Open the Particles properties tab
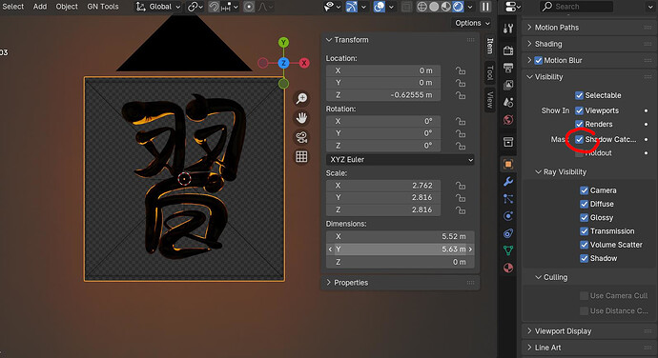This screenshot has width=658, height=358. tap(508, 199)
